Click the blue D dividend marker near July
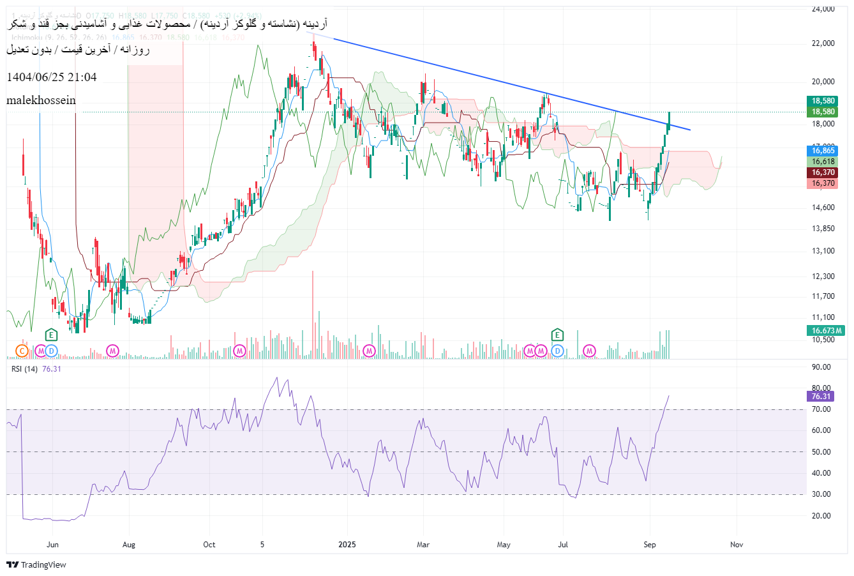The image size is (854, 576). pyautogui.click(x=557, y=351)
